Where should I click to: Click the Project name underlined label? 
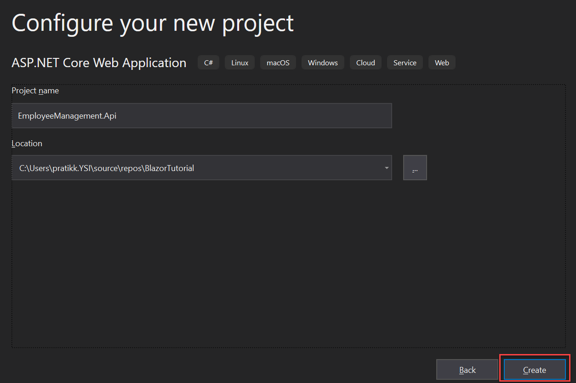coord(35,91)
